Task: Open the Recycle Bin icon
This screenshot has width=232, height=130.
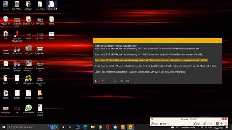Action: [x=5, y=20]
